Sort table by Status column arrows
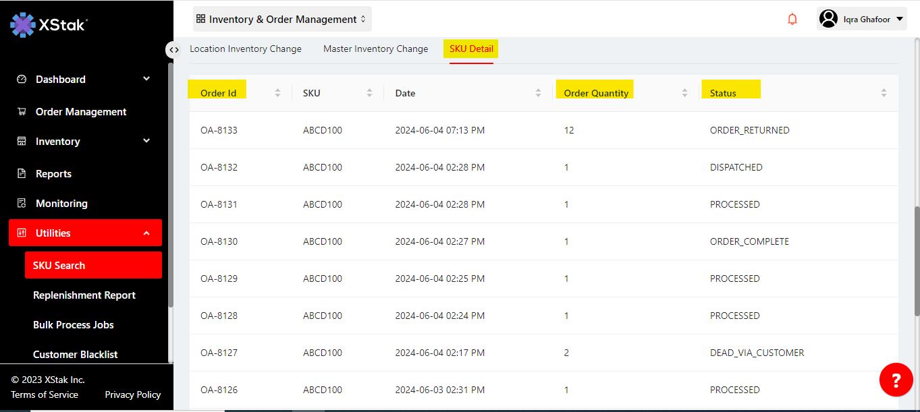Screen dimensions: 920x412 coord(884,93)
